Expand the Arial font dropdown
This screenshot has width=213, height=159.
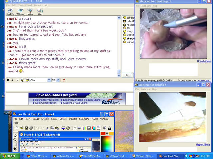click(x=49, y=80)
